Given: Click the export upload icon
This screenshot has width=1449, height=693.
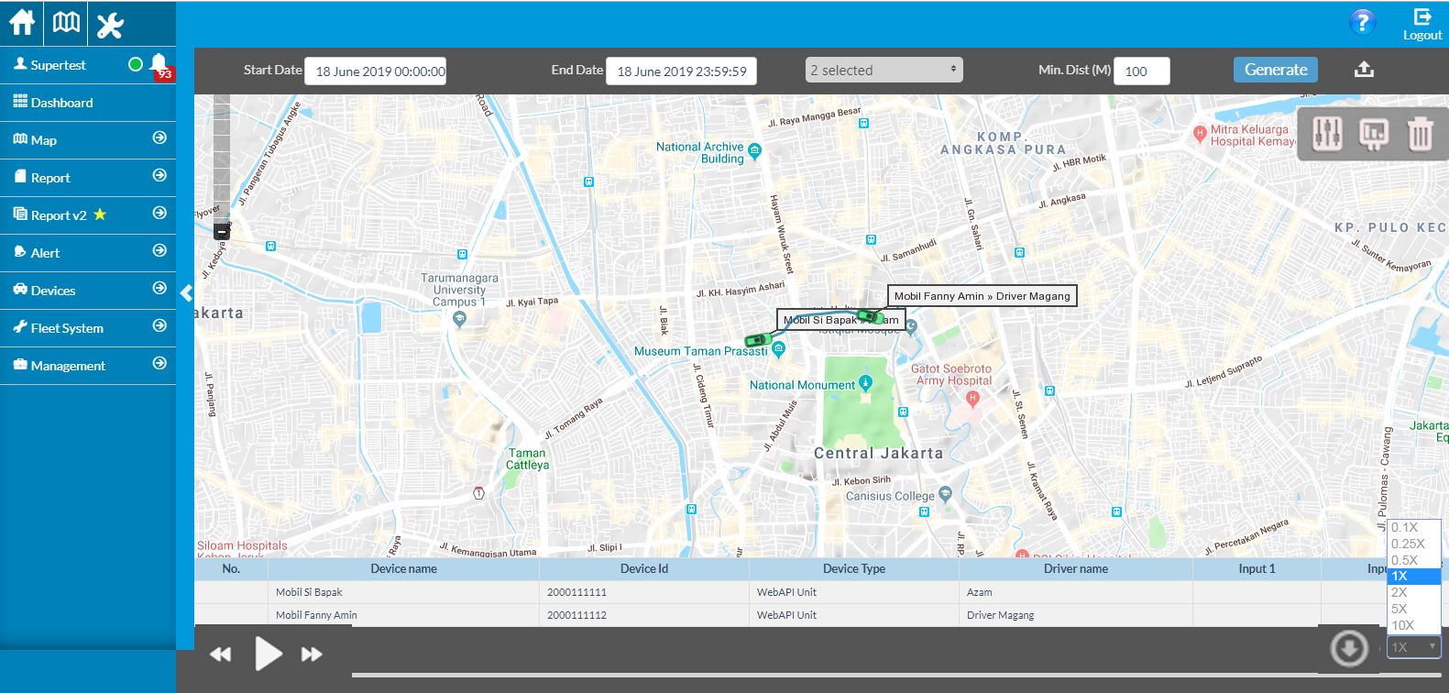Looking at the screenshot, I should 1364,70.
